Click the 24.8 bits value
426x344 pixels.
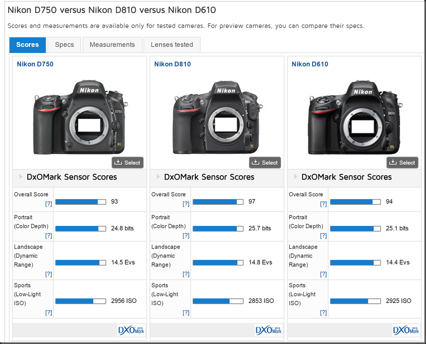(122, 229)
